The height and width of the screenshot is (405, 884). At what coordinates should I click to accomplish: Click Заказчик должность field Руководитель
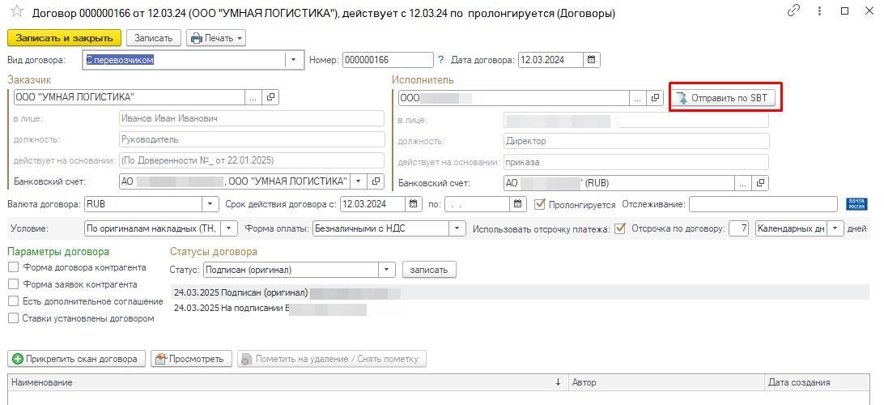click(x=252, y=139)
